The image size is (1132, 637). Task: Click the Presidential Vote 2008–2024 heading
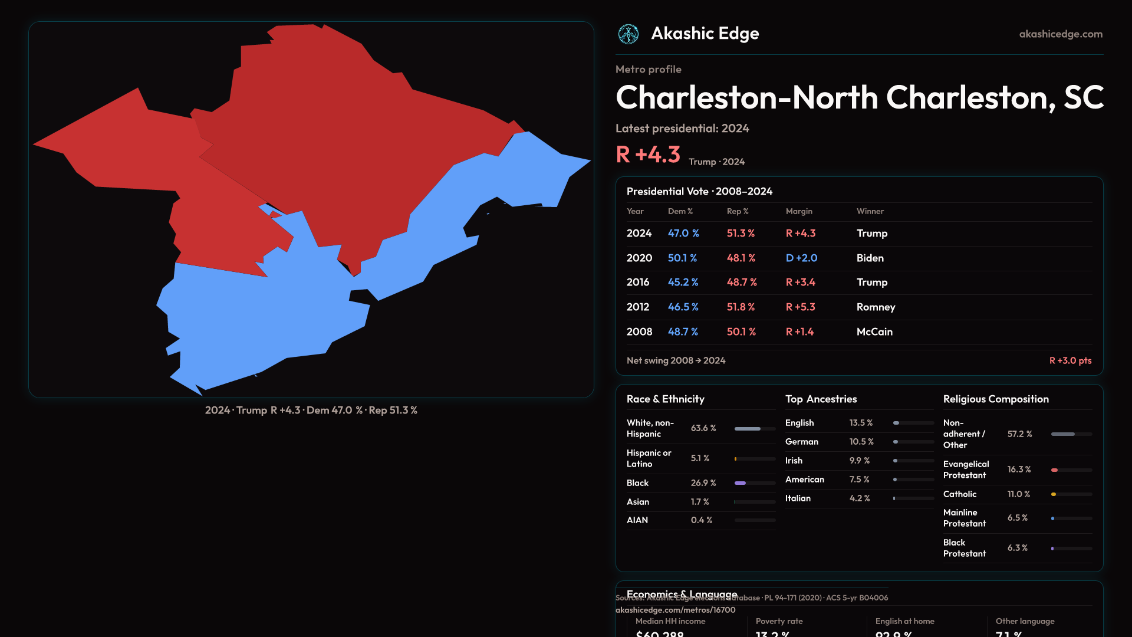[699, 192]
